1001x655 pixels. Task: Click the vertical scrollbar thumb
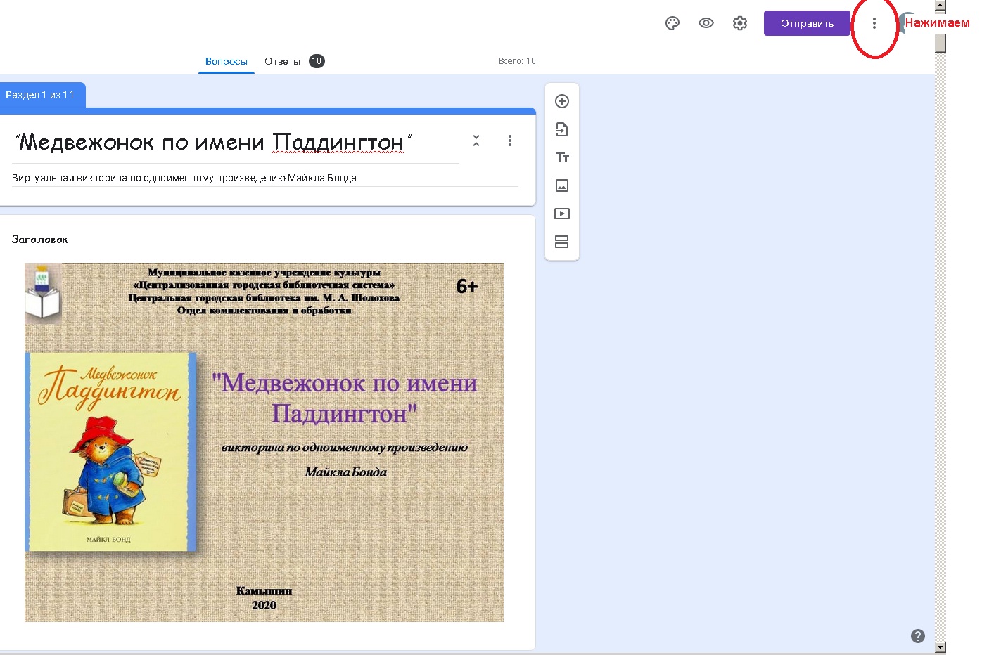click(x=941, y=43)
